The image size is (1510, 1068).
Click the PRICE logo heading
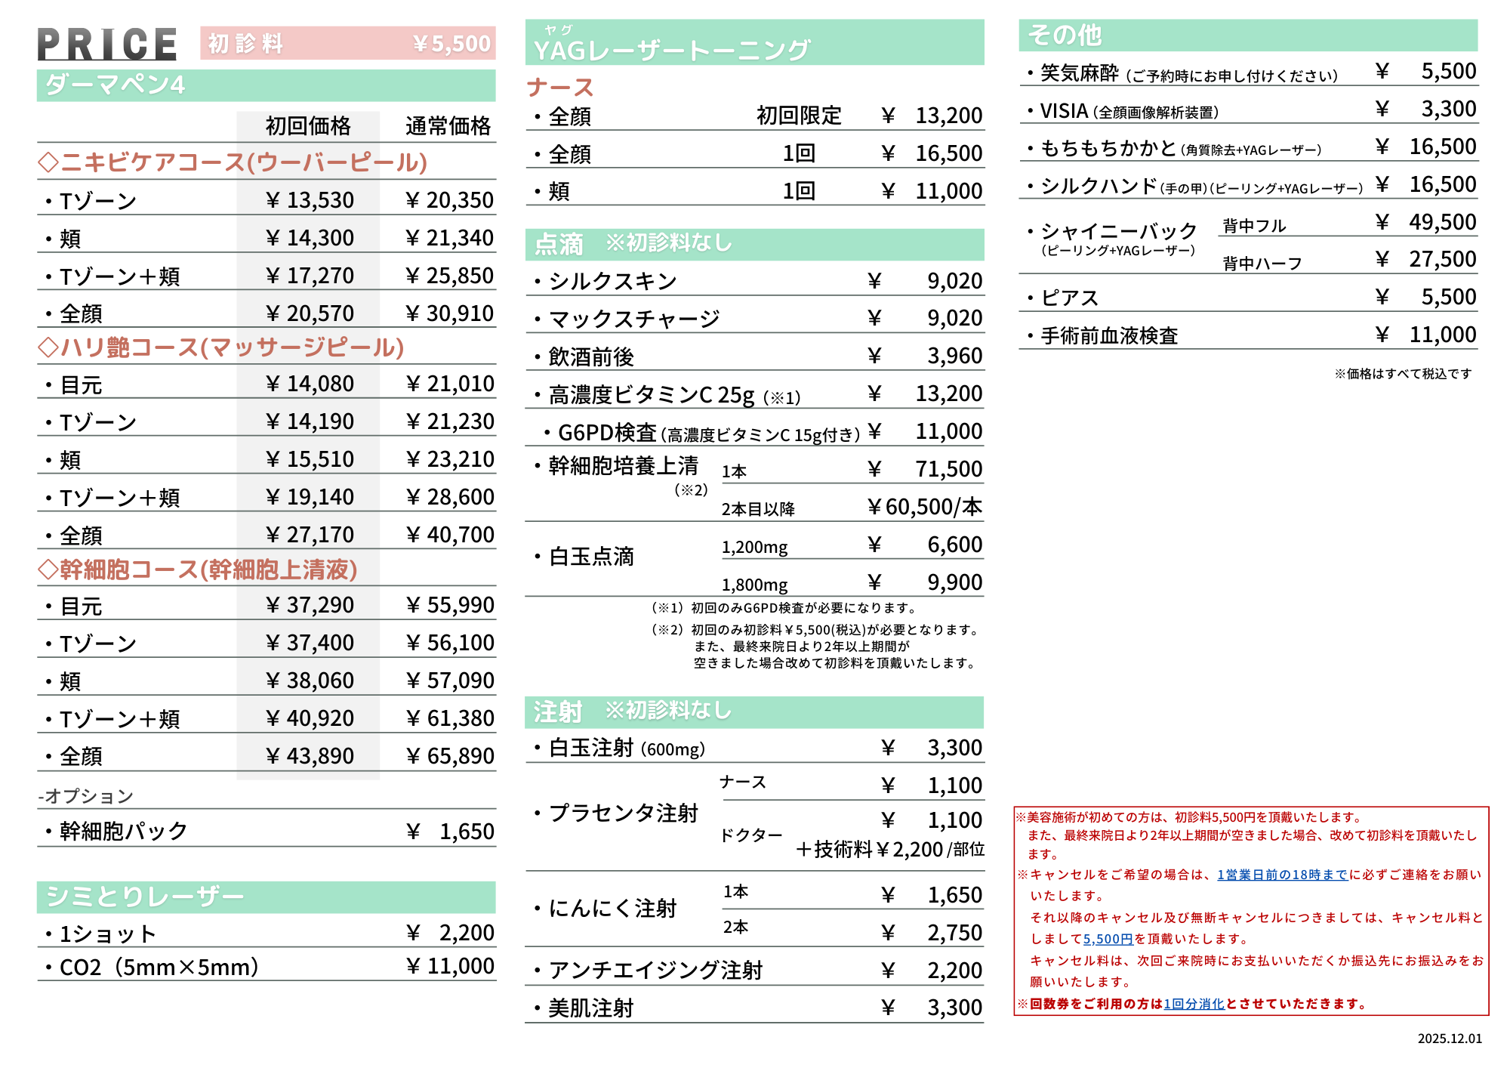coord(107,44)
